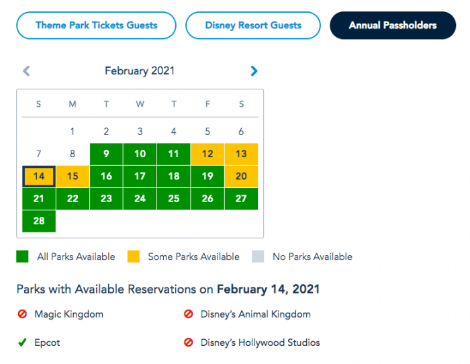
Task: Select the Annual Passholders tab
Action: [393, 26]
